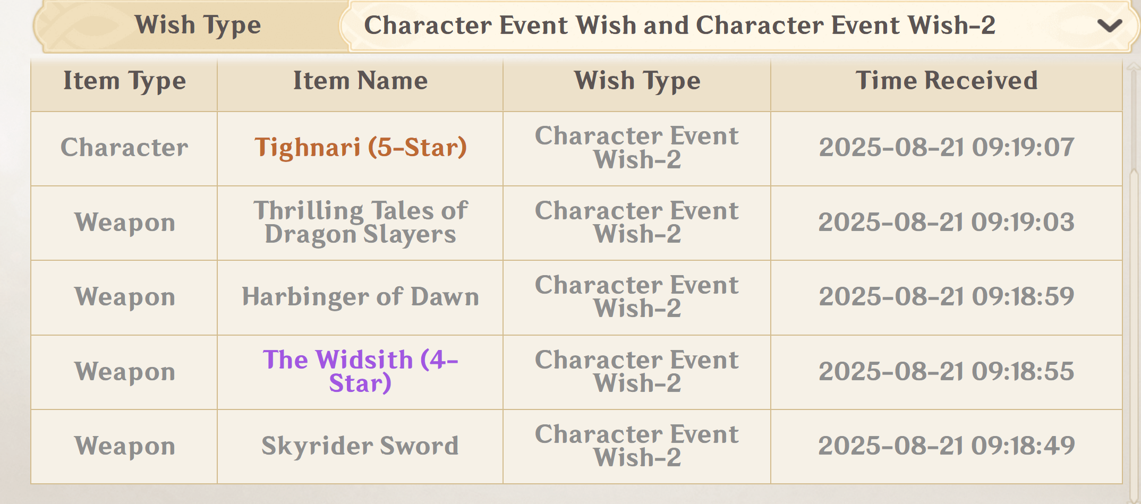Expand the Wish Type dropdown chevron
Viewport: 1141px width, 504px height.
tap(1109, 25)
